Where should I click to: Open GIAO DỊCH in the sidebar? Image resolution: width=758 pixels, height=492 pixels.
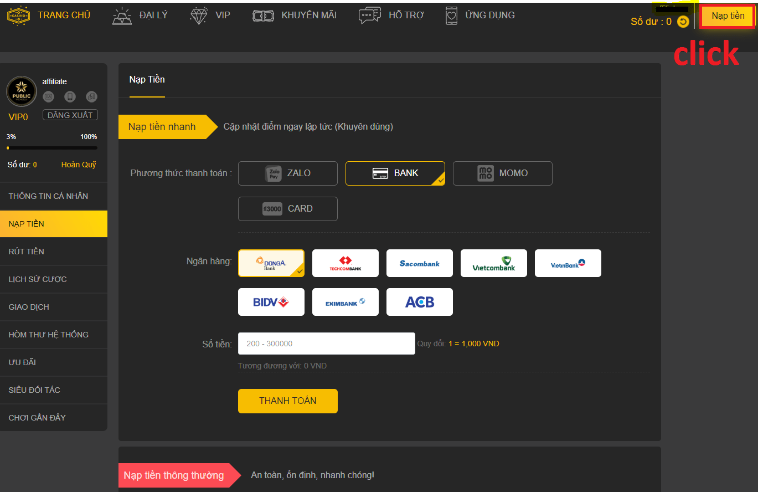pos(54,307)
